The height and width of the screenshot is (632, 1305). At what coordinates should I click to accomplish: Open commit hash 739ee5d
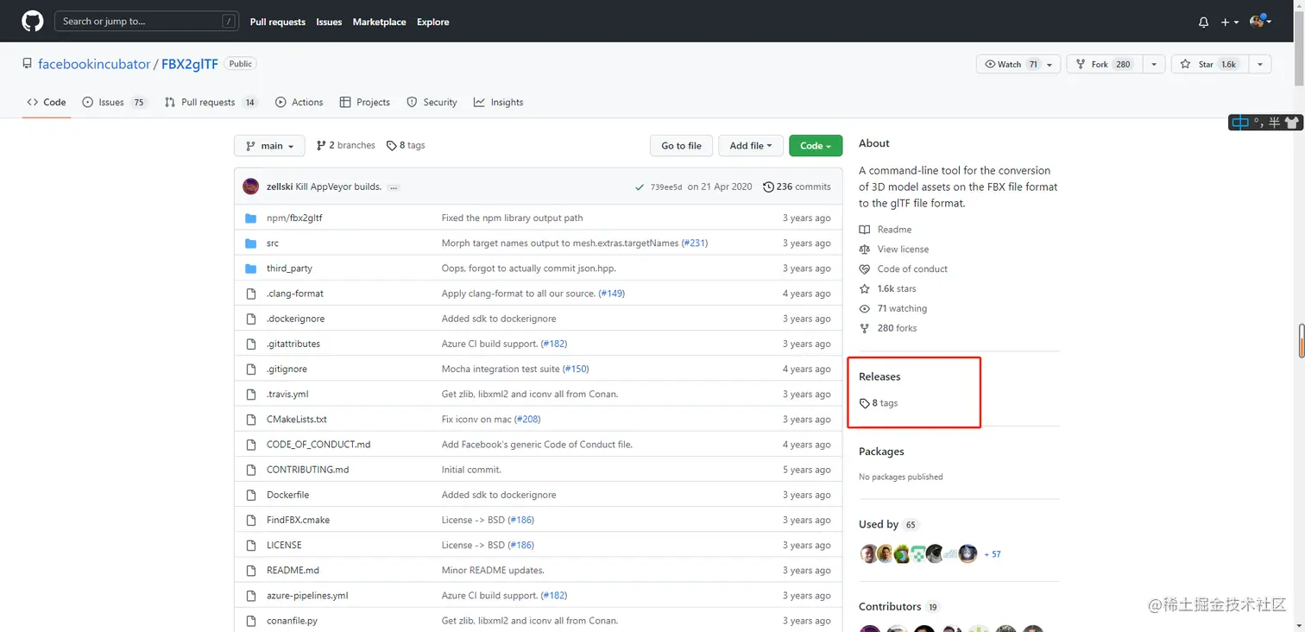(666, 187)
